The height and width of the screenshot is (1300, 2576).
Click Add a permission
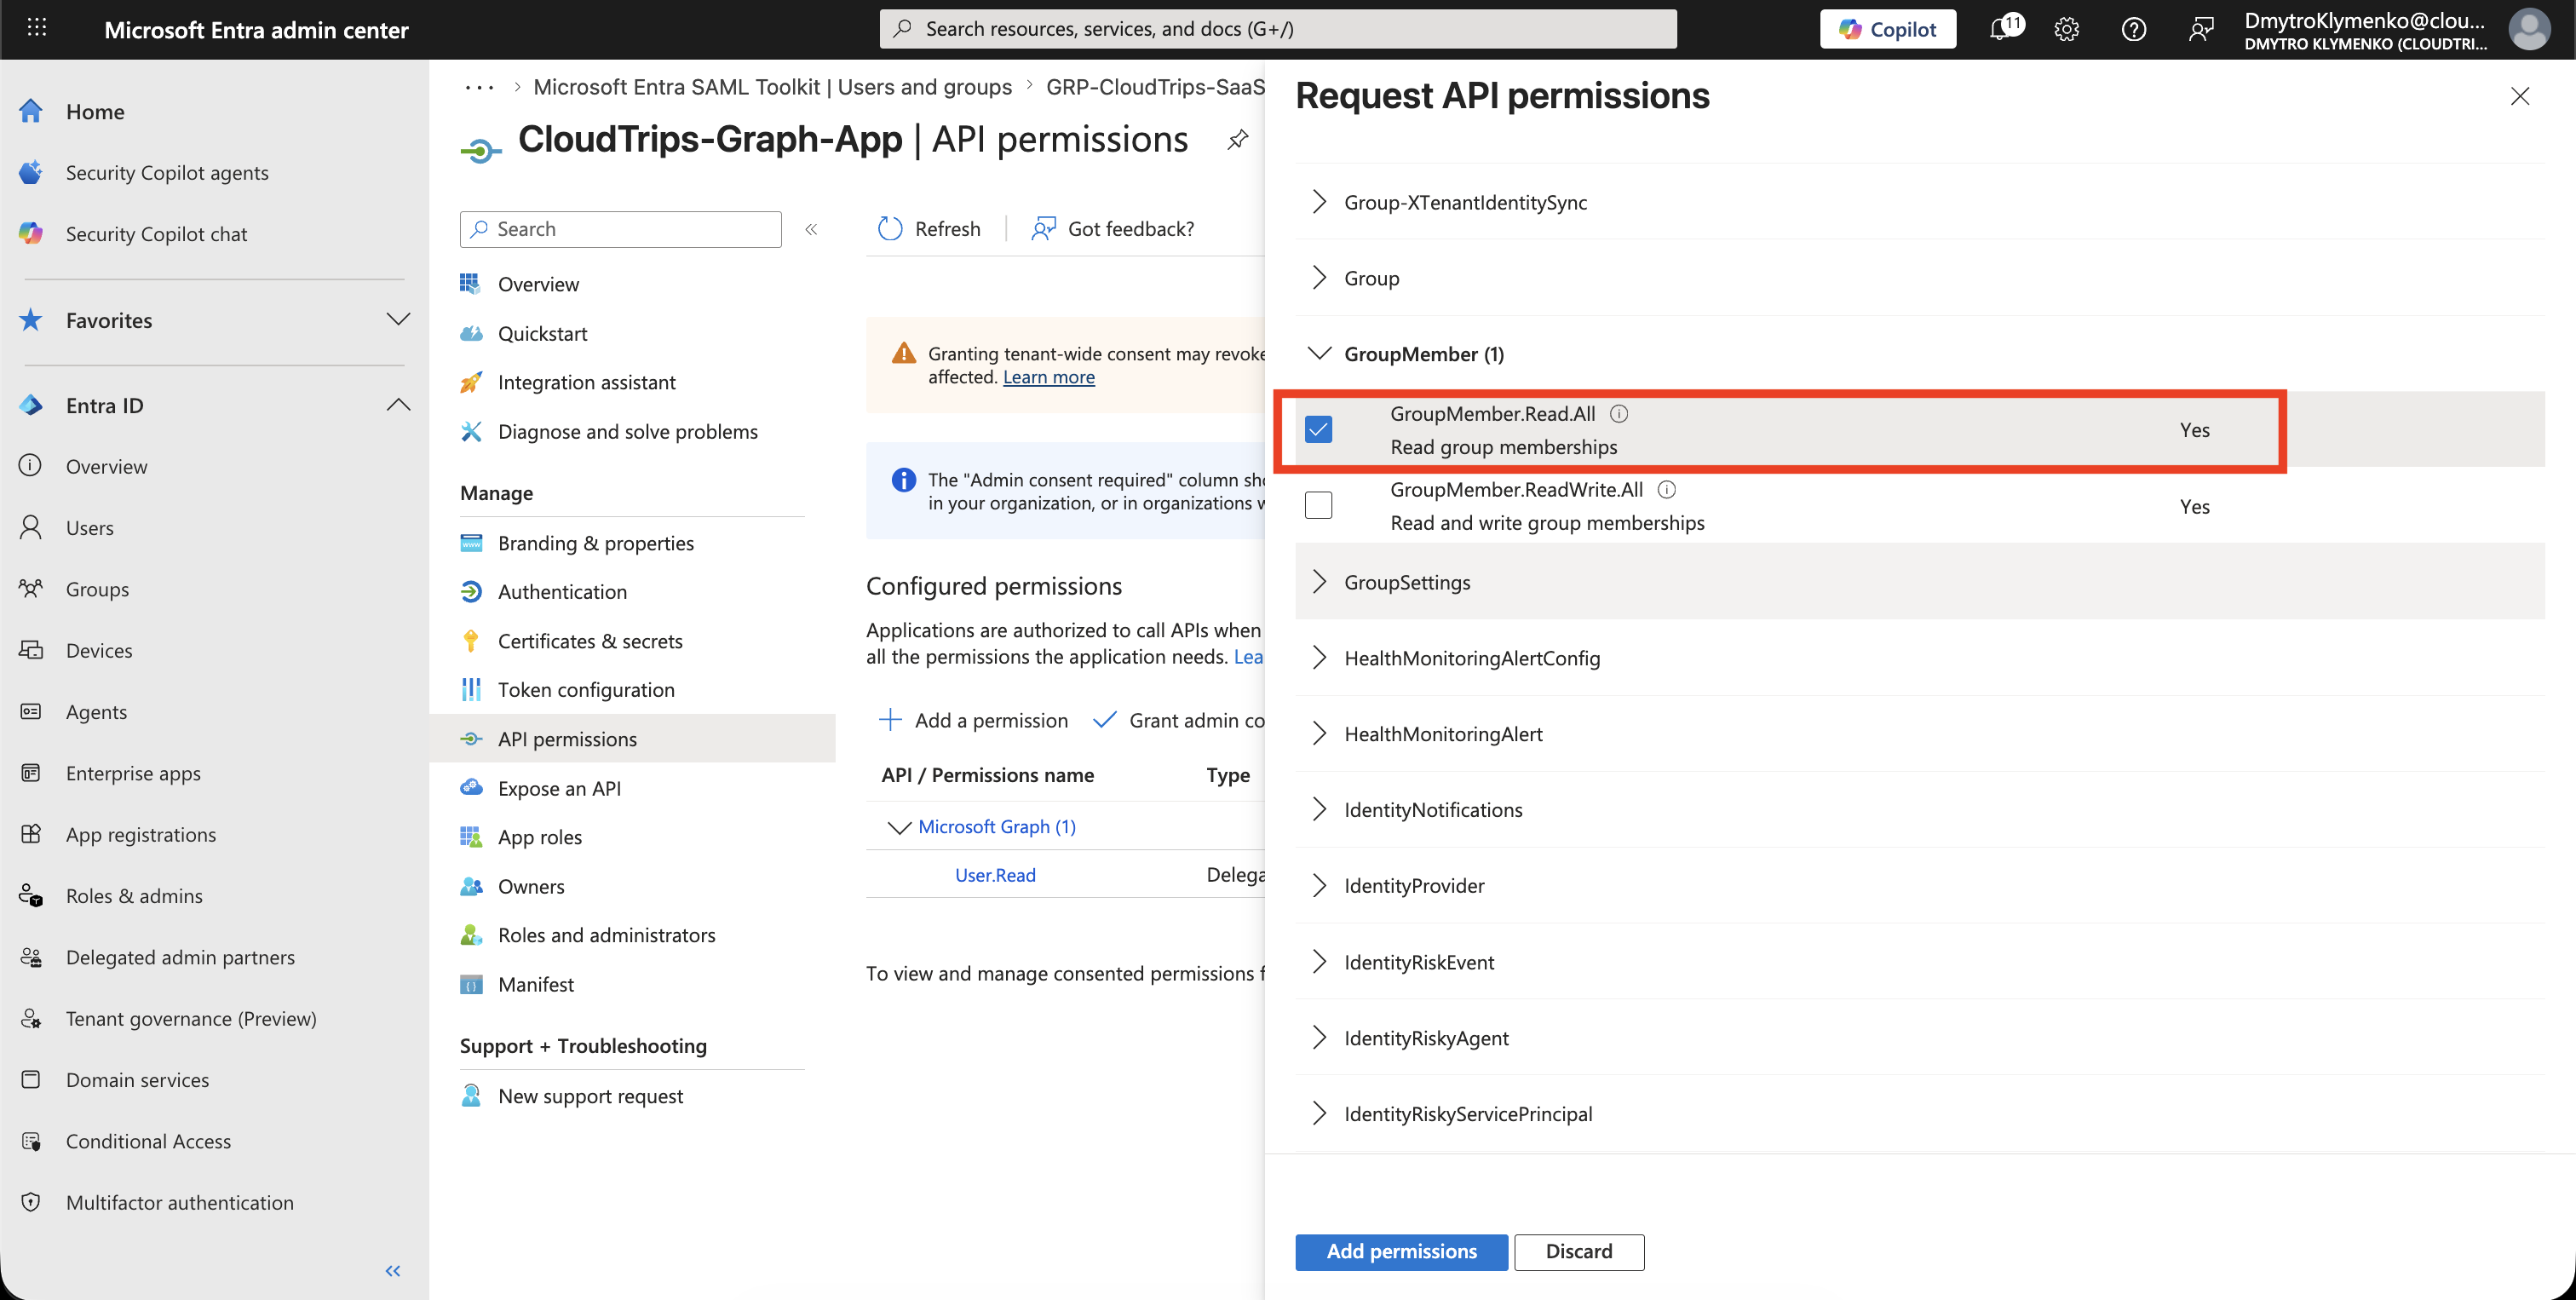[x=972, y=720]
